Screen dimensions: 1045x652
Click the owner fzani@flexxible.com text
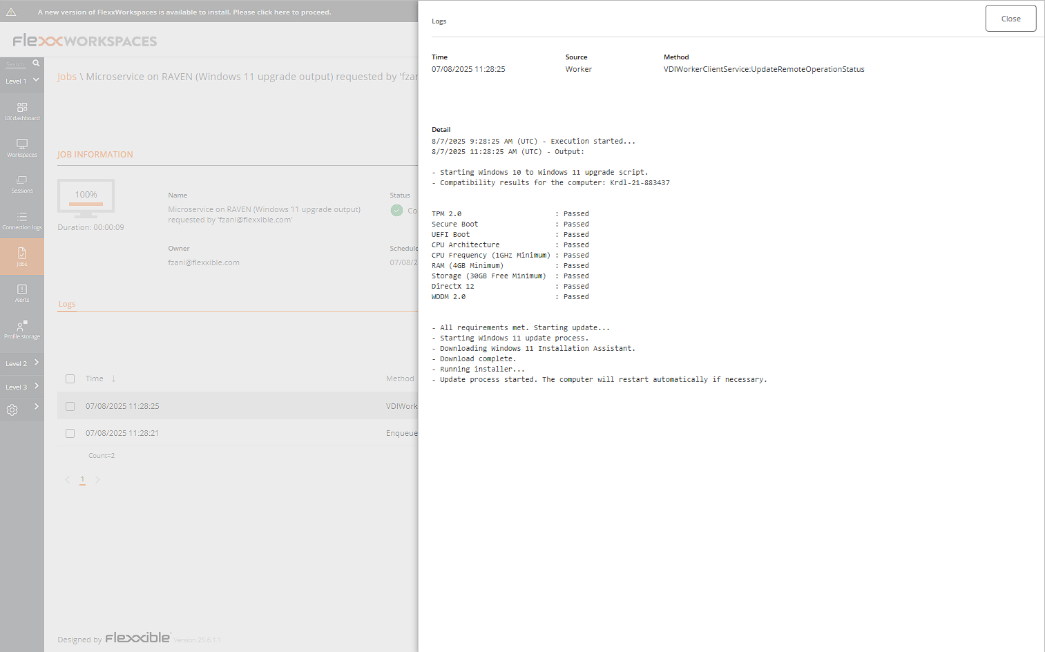pyautogui.click(x=204, y=262)
